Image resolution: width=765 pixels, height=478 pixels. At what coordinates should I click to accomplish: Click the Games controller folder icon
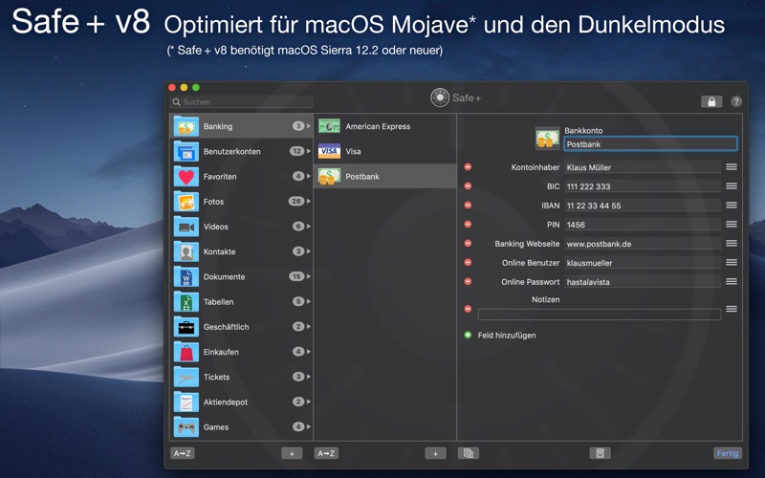(x=186, y=427)
